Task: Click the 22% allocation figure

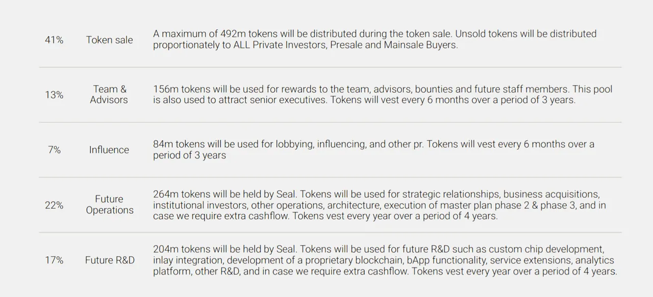Action: click(x=54, y=205)
